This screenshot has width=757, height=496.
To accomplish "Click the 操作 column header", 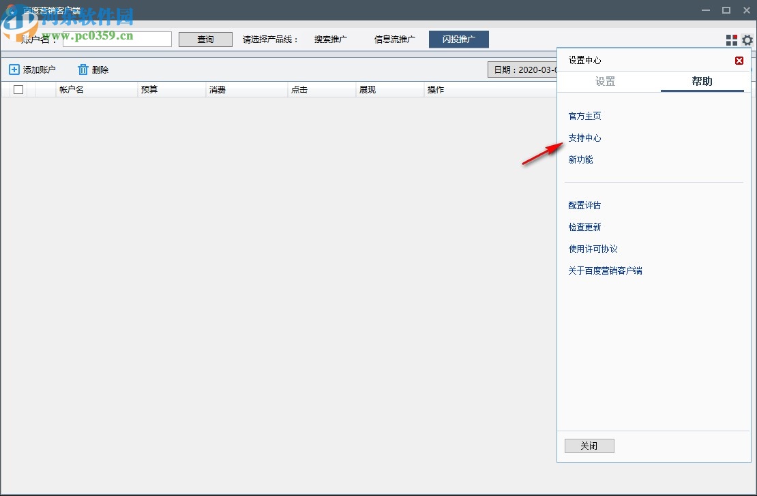I will [x=490, y=89].
